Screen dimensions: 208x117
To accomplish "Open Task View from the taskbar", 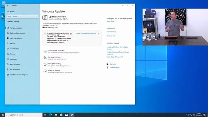I will coord(45,115).
